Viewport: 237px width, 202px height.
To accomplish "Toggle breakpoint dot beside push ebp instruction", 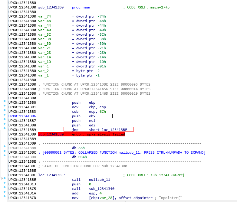I will (5, 101).
